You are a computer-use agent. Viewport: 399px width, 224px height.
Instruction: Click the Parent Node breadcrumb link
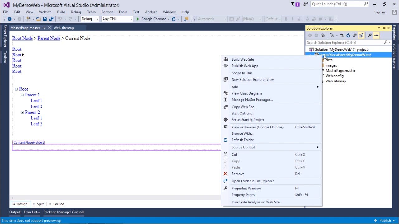point(49,38)
